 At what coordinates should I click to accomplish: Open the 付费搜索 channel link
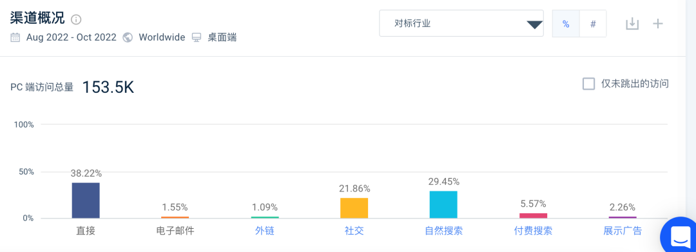pyautogui.click(x=533, y=231)
